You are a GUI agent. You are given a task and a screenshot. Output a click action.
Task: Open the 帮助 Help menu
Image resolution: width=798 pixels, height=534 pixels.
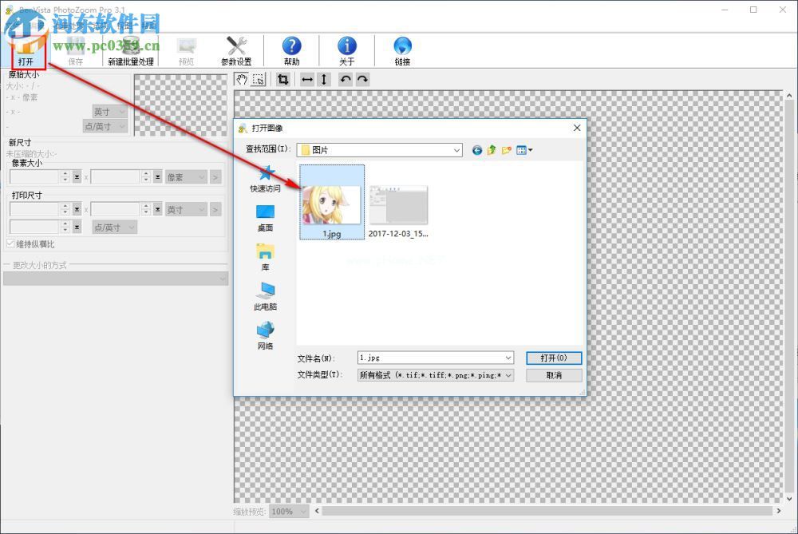292,49
